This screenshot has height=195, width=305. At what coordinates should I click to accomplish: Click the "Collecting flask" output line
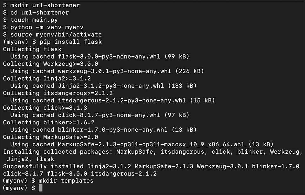(x=32, y=49)
